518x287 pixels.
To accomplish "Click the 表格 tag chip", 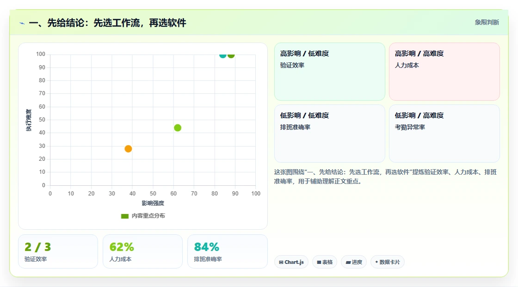I will pyautogui.click(x=325, y=262).
